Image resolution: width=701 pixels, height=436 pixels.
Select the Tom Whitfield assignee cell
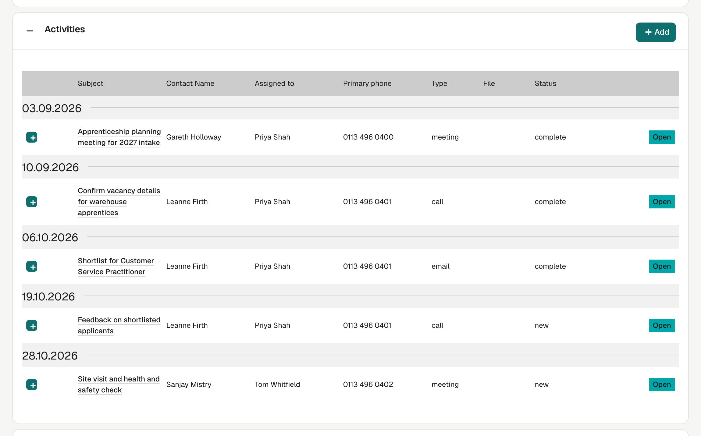coord(277,385)
